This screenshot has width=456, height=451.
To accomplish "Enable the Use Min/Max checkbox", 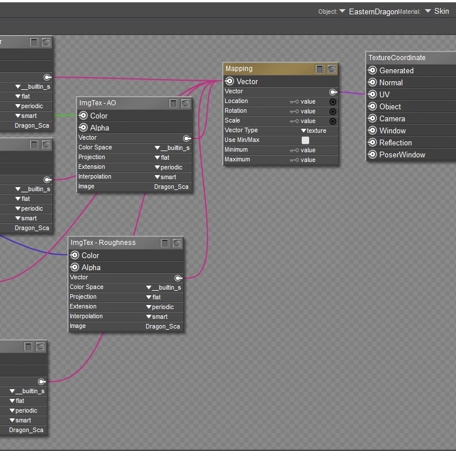I will 305,140.
